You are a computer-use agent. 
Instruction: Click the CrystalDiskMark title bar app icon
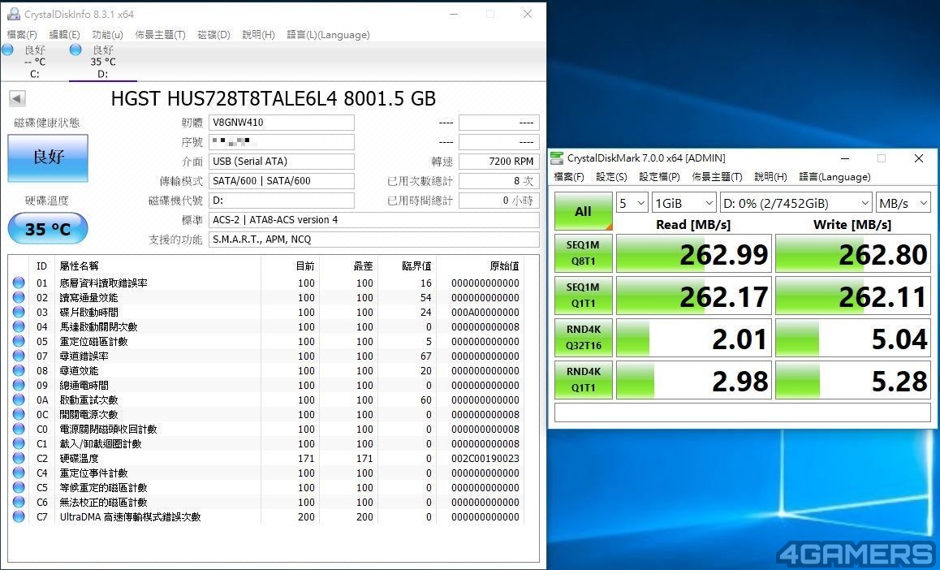tap(557, 158)
